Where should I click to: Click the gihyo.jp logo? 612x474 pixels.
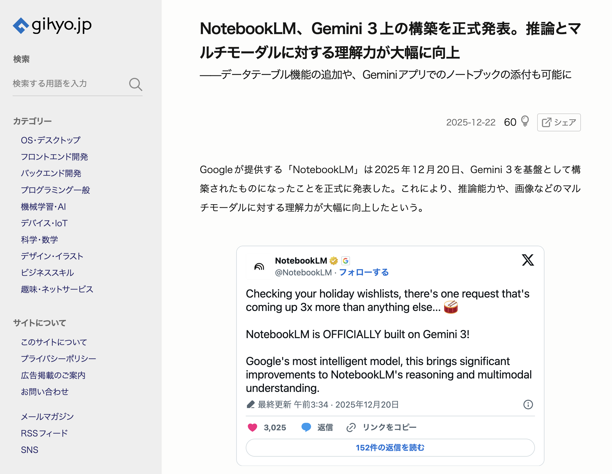(x=52, y=26)
